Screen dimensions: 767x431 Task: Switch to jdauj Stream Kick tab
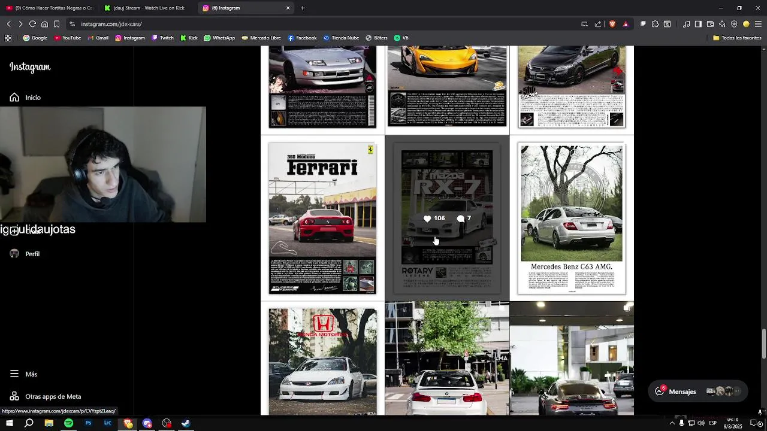147,8
